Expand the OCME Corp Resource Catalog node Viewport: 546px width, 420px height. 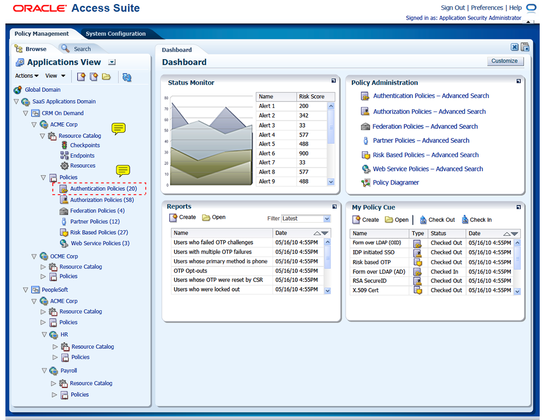pos(43,267)
